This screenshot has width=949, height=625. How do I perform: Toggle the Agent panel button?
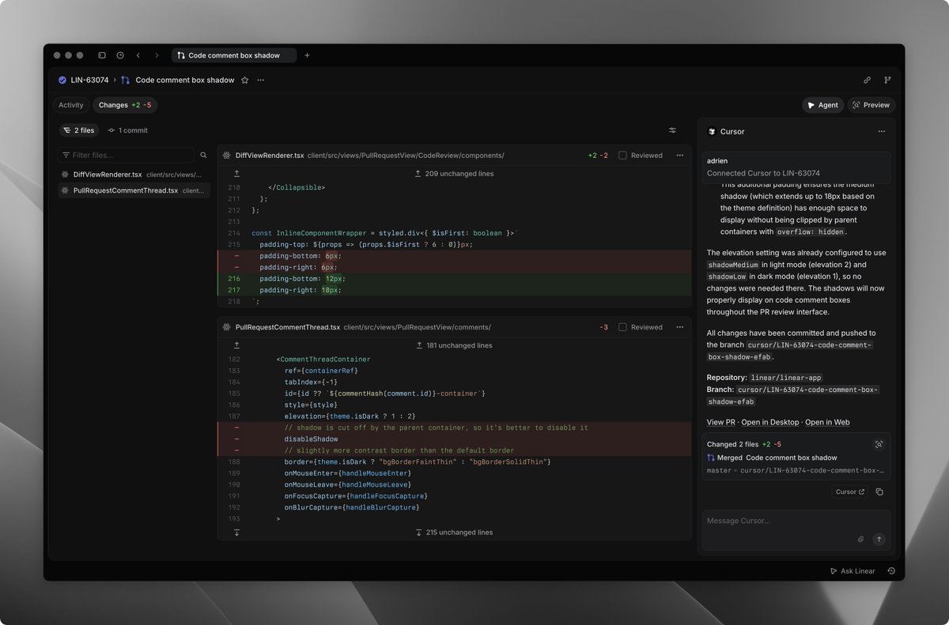pos(822,105)
